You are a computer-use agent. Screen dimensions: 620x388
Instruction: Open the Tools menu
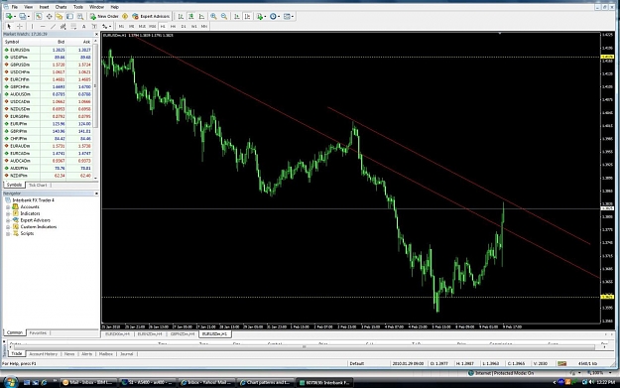click(78, 7)
